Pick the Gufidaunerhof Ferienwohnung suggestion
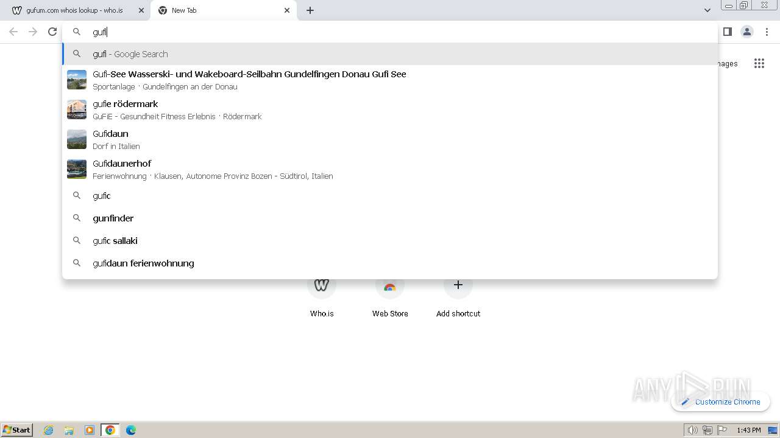This screenshot has height=438, width=780. point(390,169)
